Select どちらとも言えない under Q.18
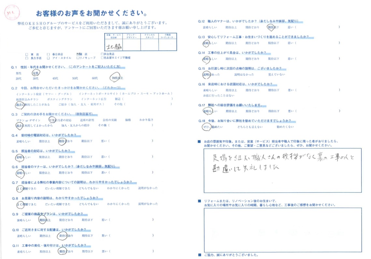The width and height of the screenshot is (371, 259). 250,127
